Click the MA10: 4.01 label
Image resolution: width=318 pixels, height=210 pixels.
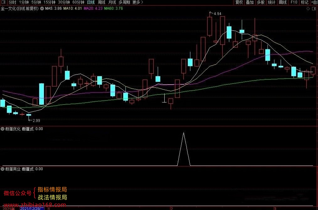tap(72, 8)
